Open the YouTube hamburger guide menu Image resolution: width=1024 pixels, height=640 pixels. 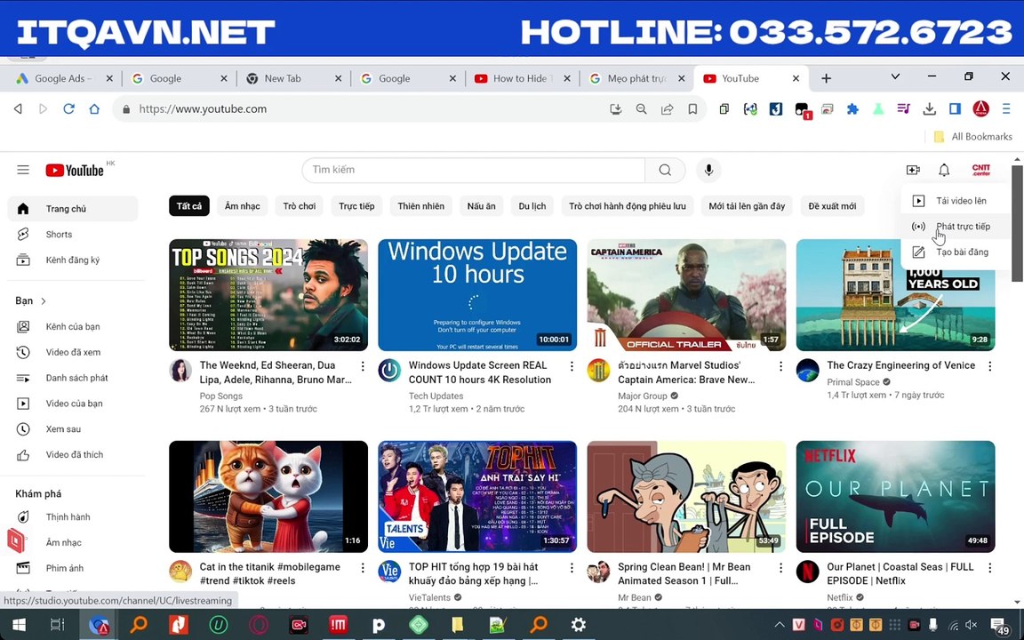pyautogui.click(x=23, y=170)
